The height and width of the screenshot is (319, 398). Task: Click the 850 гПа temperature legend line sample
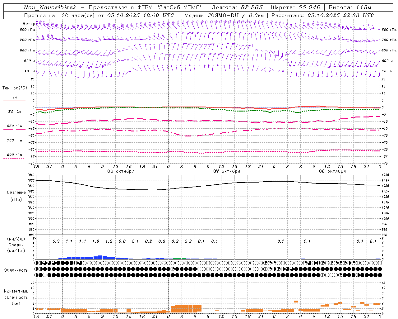coord(14,130)
